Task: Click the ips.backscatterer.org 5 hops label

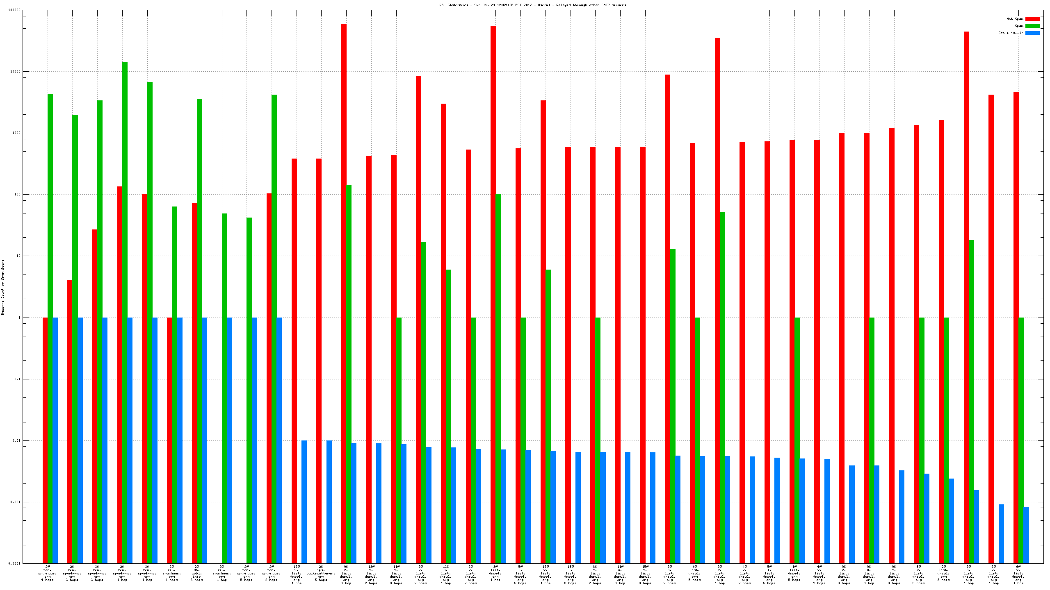Action: (x=321, y=573)
